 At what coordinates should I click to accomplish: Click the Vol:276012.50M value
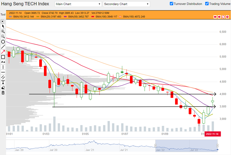pos(100,13)
